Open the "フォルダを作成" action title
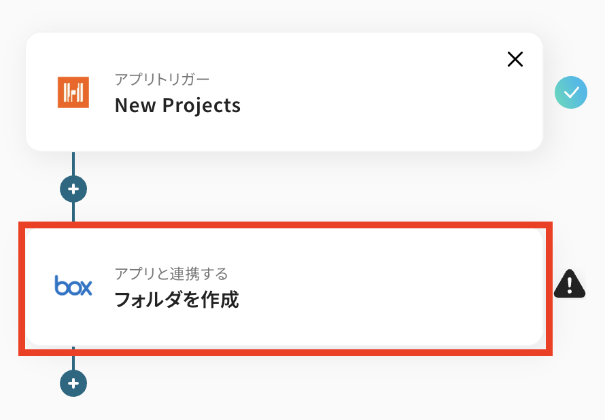This screenshot has height=420, width=605. click(177, 300)
